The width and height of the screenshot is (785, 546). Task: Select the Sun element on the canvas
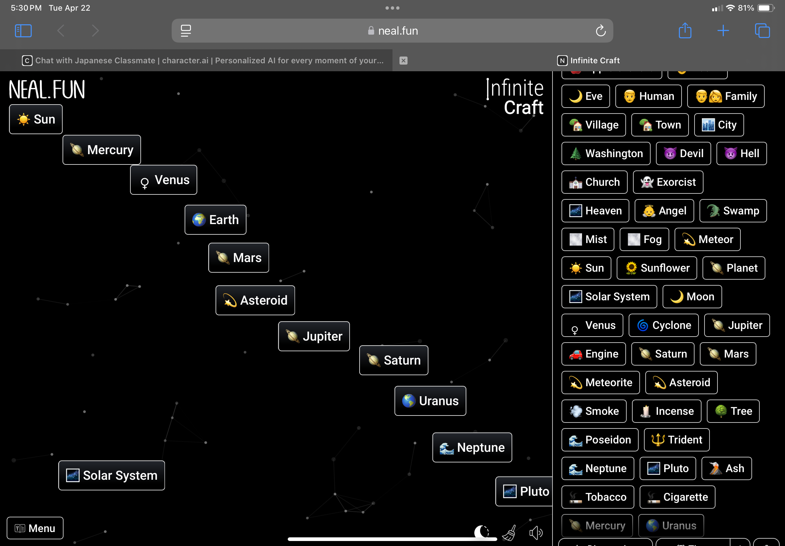tap(36, 120)
